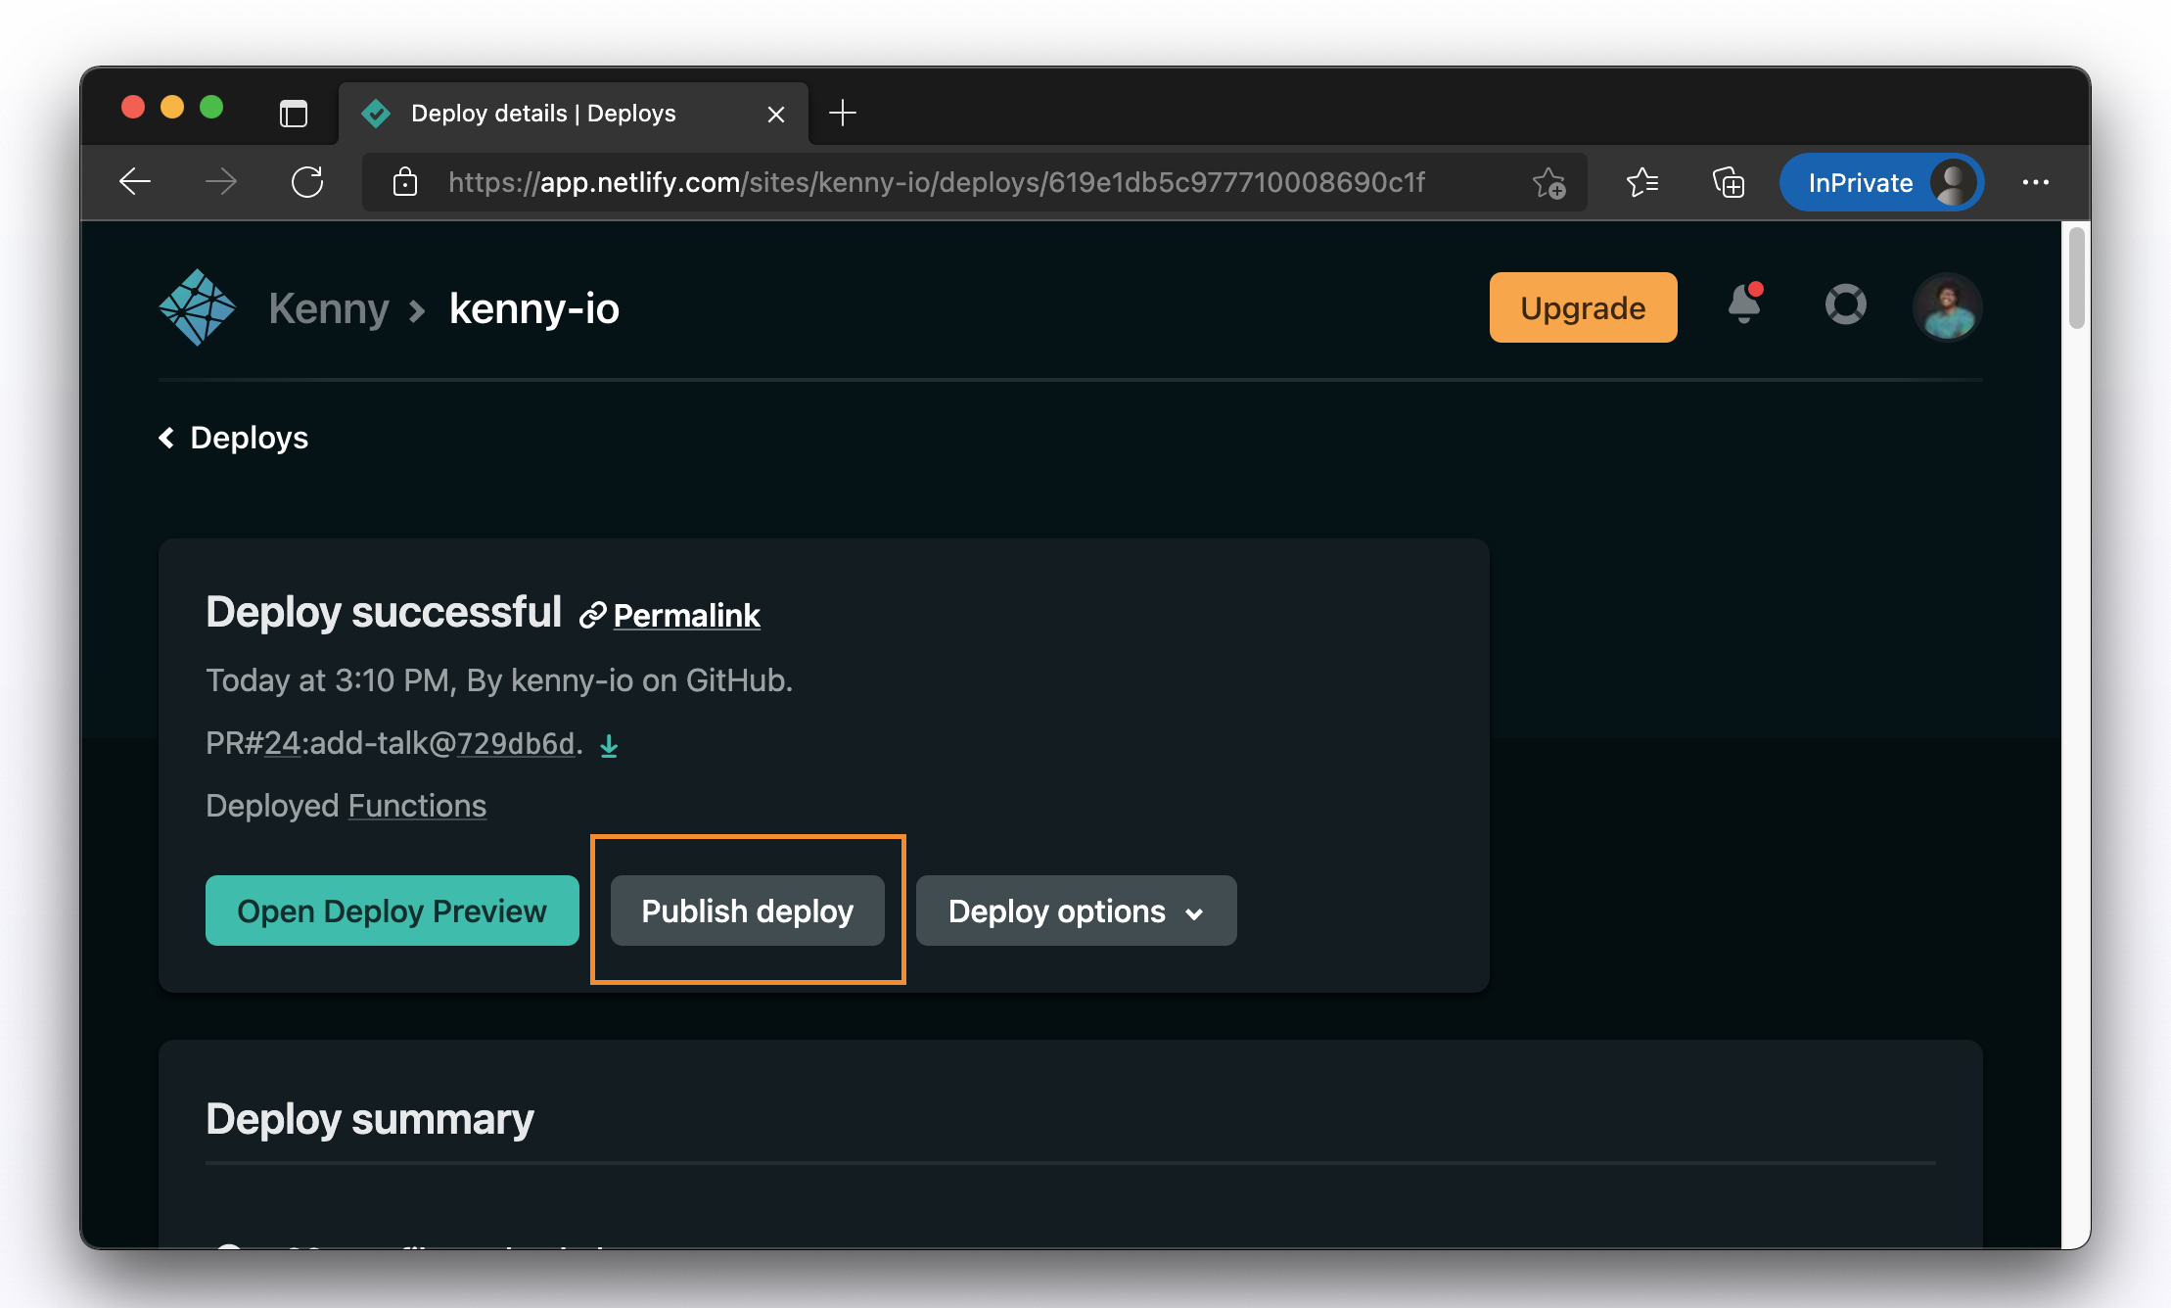This screenshot has width=2171, height=1308.
Task: Open the user avatar profile picture
Action: coord(1947,306)
